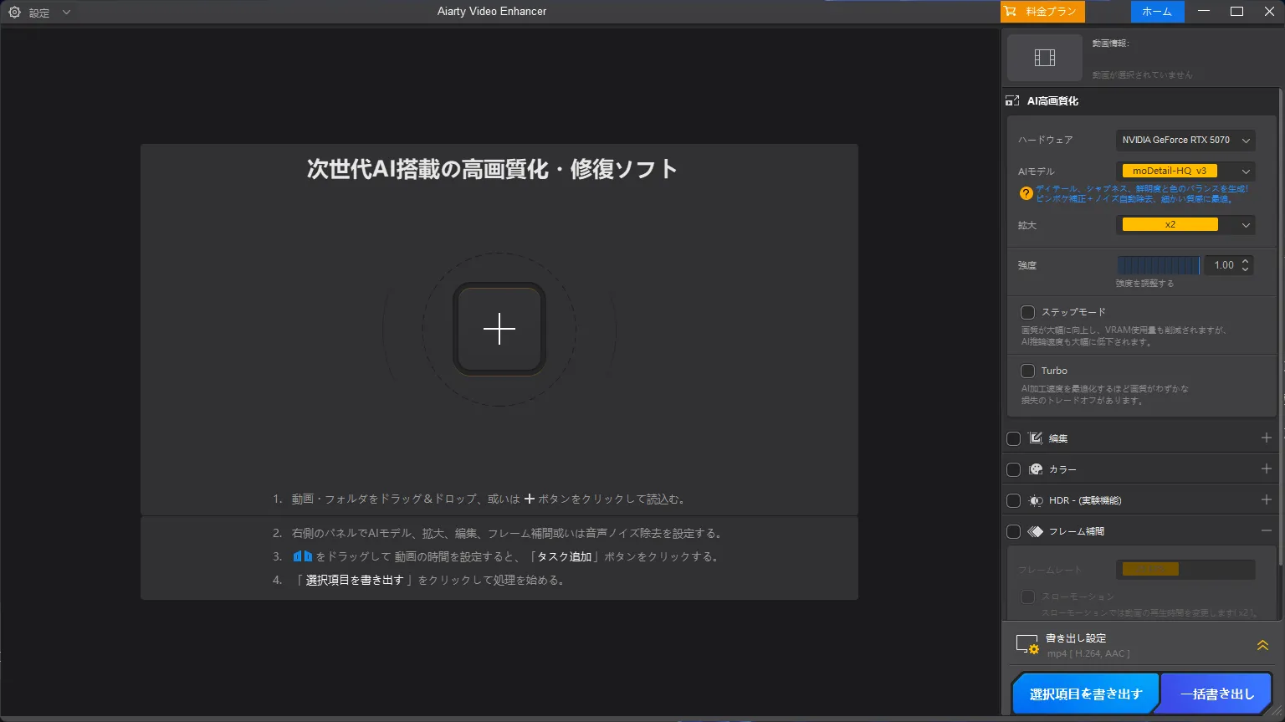Click the ホーム tab
This screenshot has width=1285, height=722.
(x=1157, y=12)
